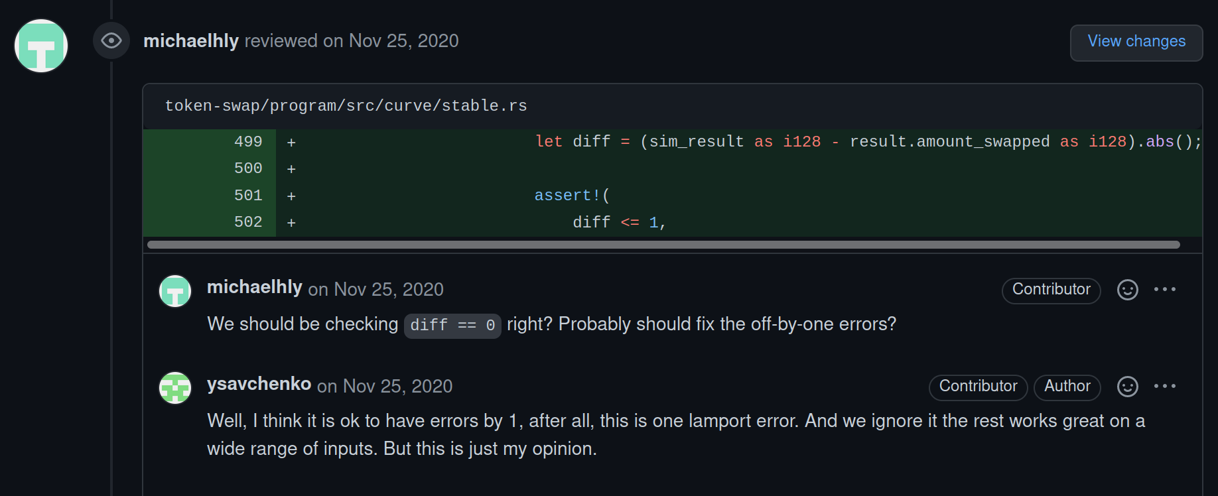
Task: Open three-dot options menu on ysavchenko's comment
Action: click(1164, 387)
